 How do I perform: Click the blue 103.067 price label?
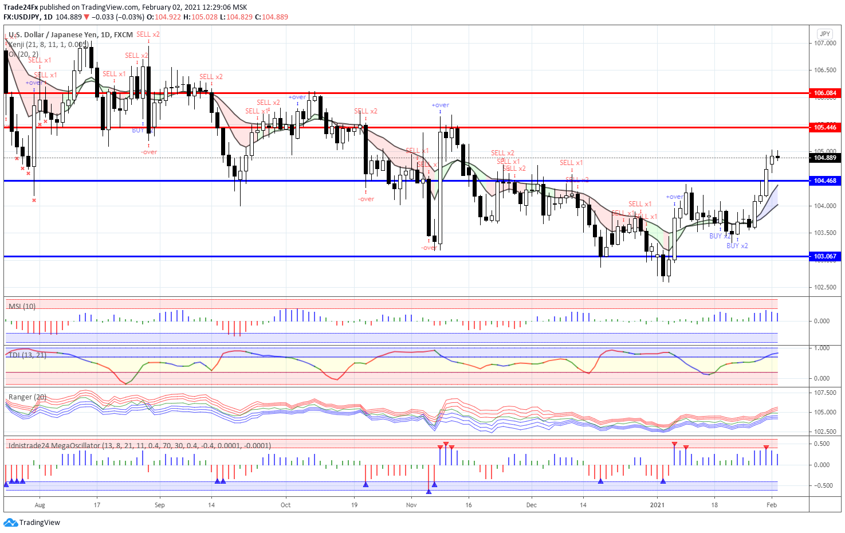(825, 256)
